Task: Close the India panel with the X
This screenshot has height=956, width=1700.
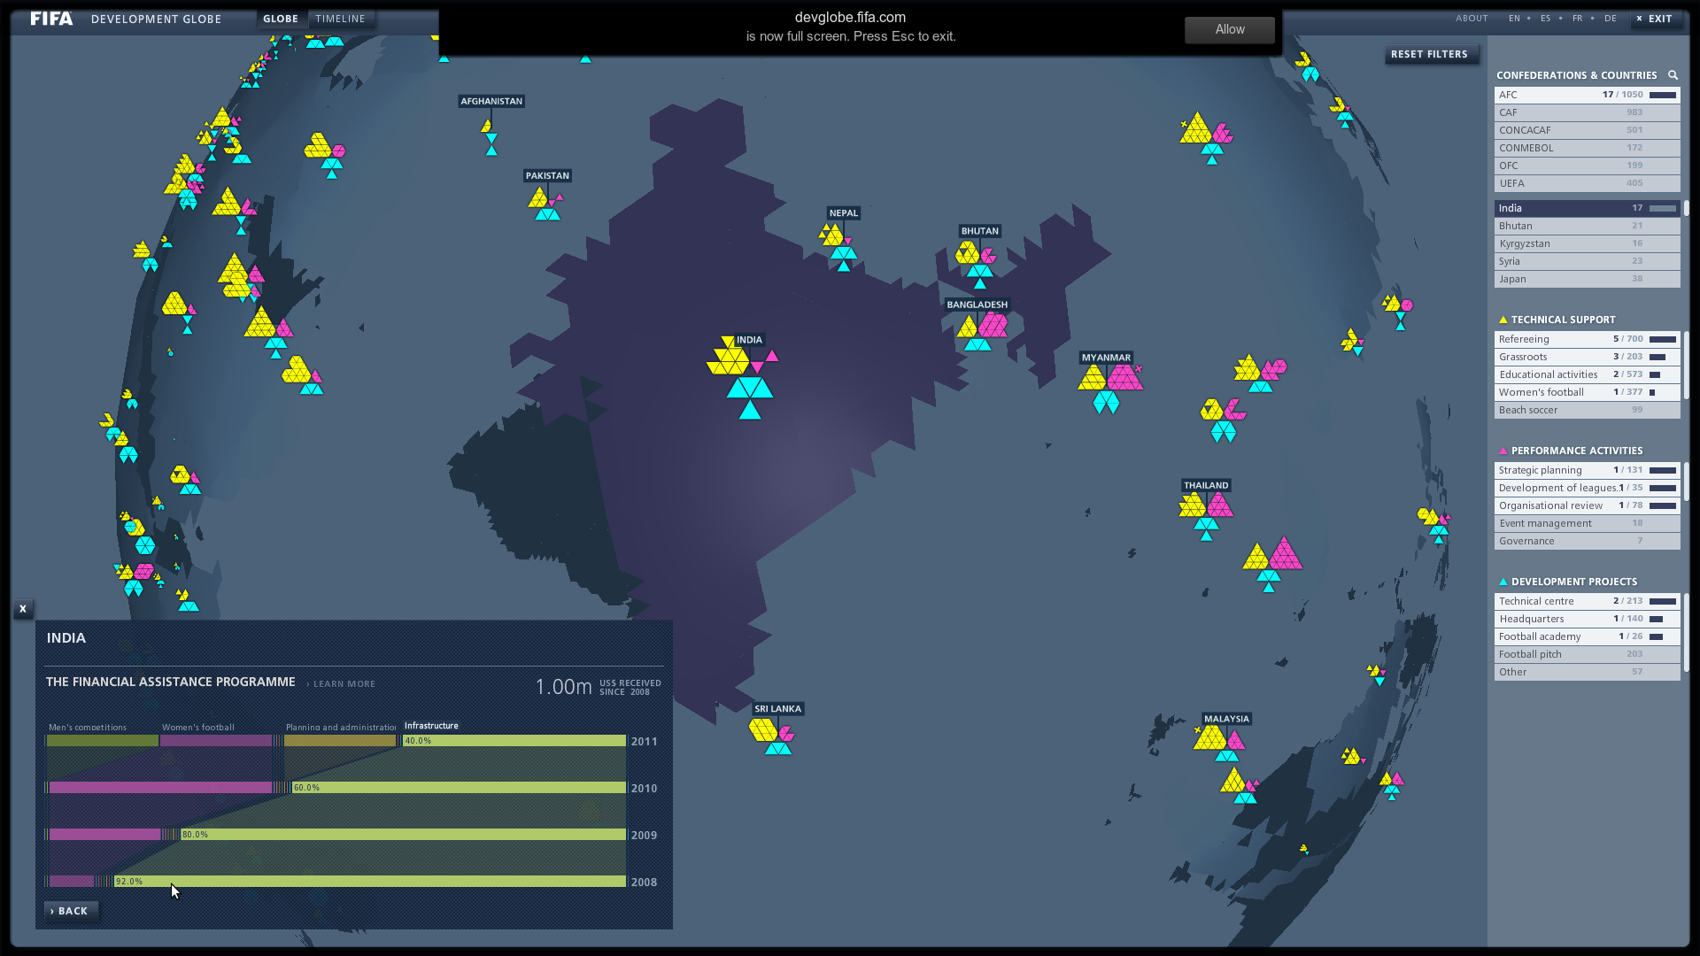Action: [23, 609]
